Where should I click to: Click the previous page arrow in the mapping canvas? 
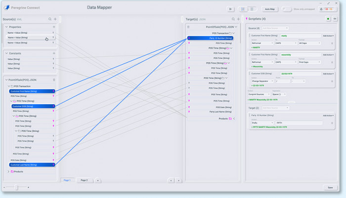click(x=171, y=180)
